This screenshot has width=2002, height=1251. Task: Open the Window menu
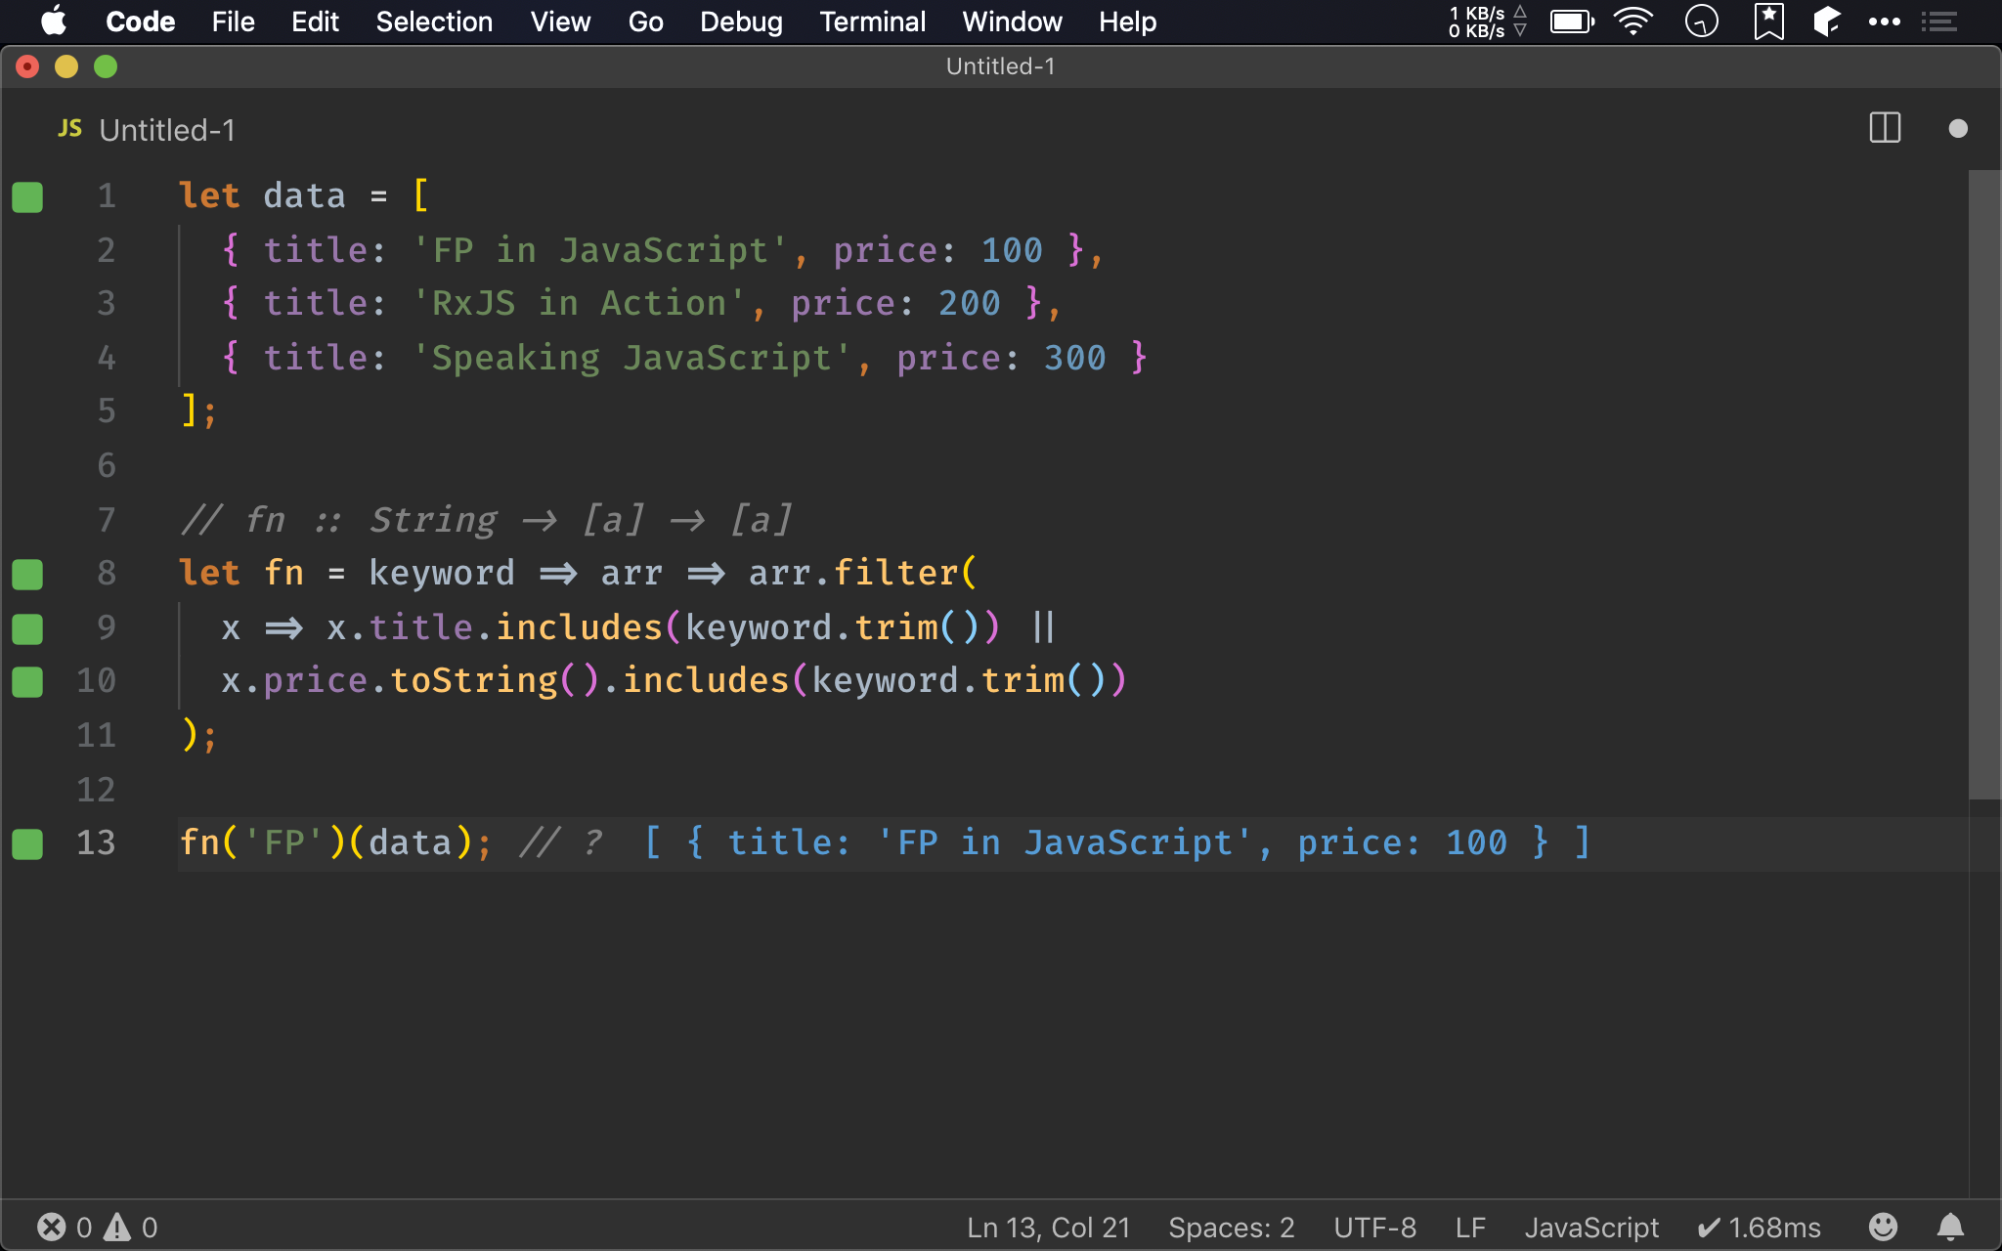[x=1012, y=22]
